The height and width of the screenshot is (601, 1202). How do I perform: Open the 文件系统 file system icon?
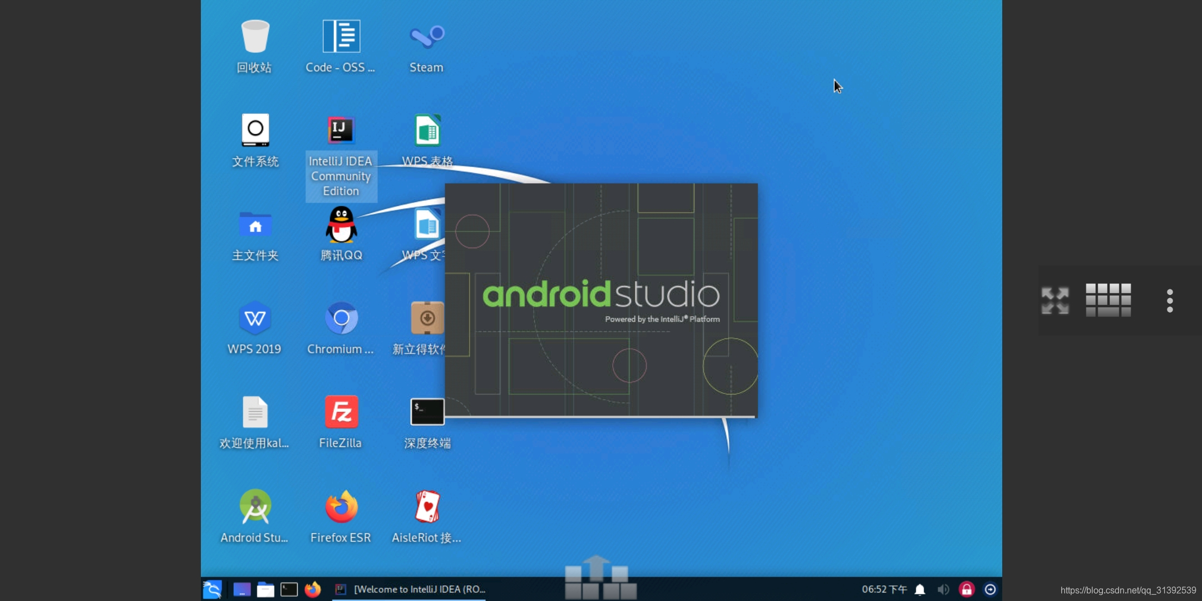tap(255, 130)
